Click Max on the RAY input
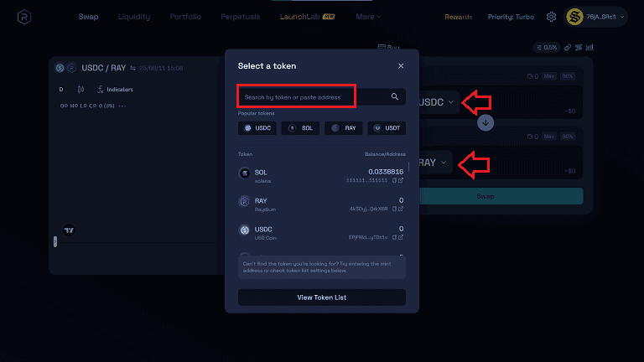 tap(548, 137)
